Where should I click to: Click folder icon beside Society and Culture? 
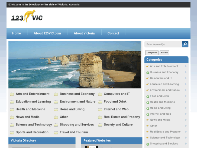tap(100, 125)
